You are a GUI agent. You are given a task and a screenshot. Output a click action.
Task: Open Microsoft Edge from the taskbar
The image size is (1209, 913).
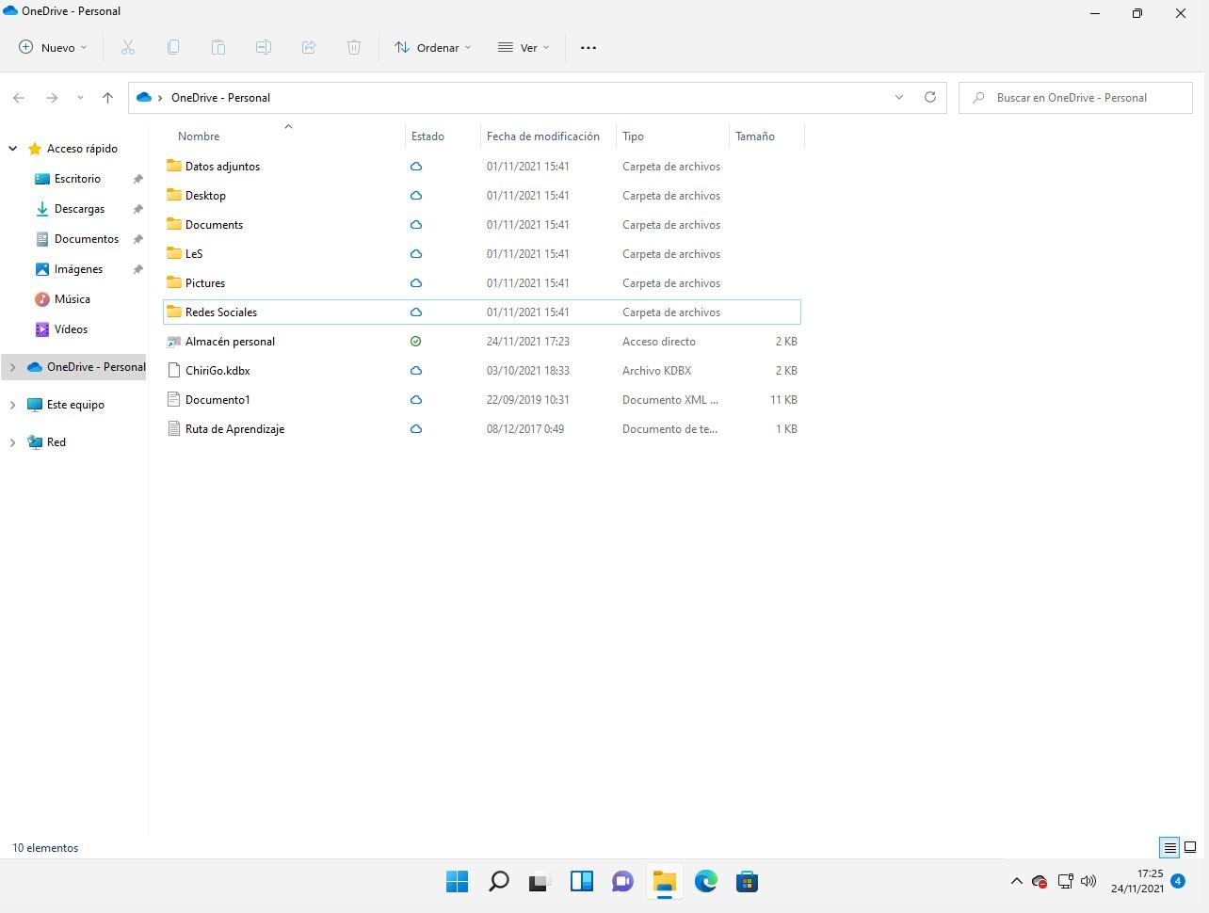click(705, 881)
